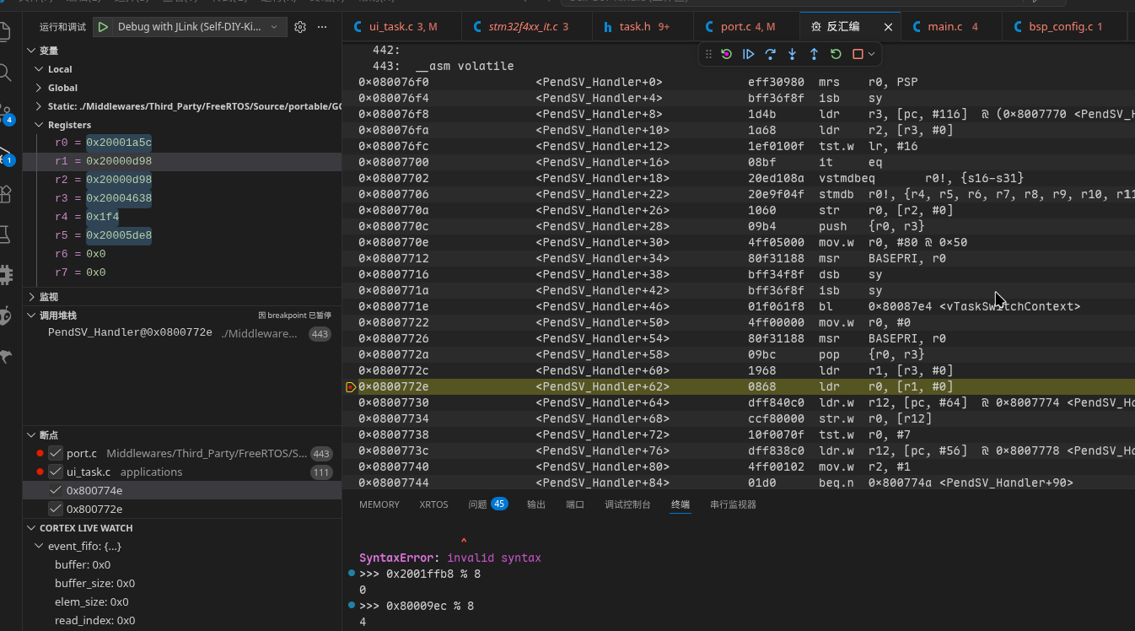This screenshot has width=1135, height=631.
Task: Uncheck the 0x800772e breakpoint
Action: pos(56,509)
